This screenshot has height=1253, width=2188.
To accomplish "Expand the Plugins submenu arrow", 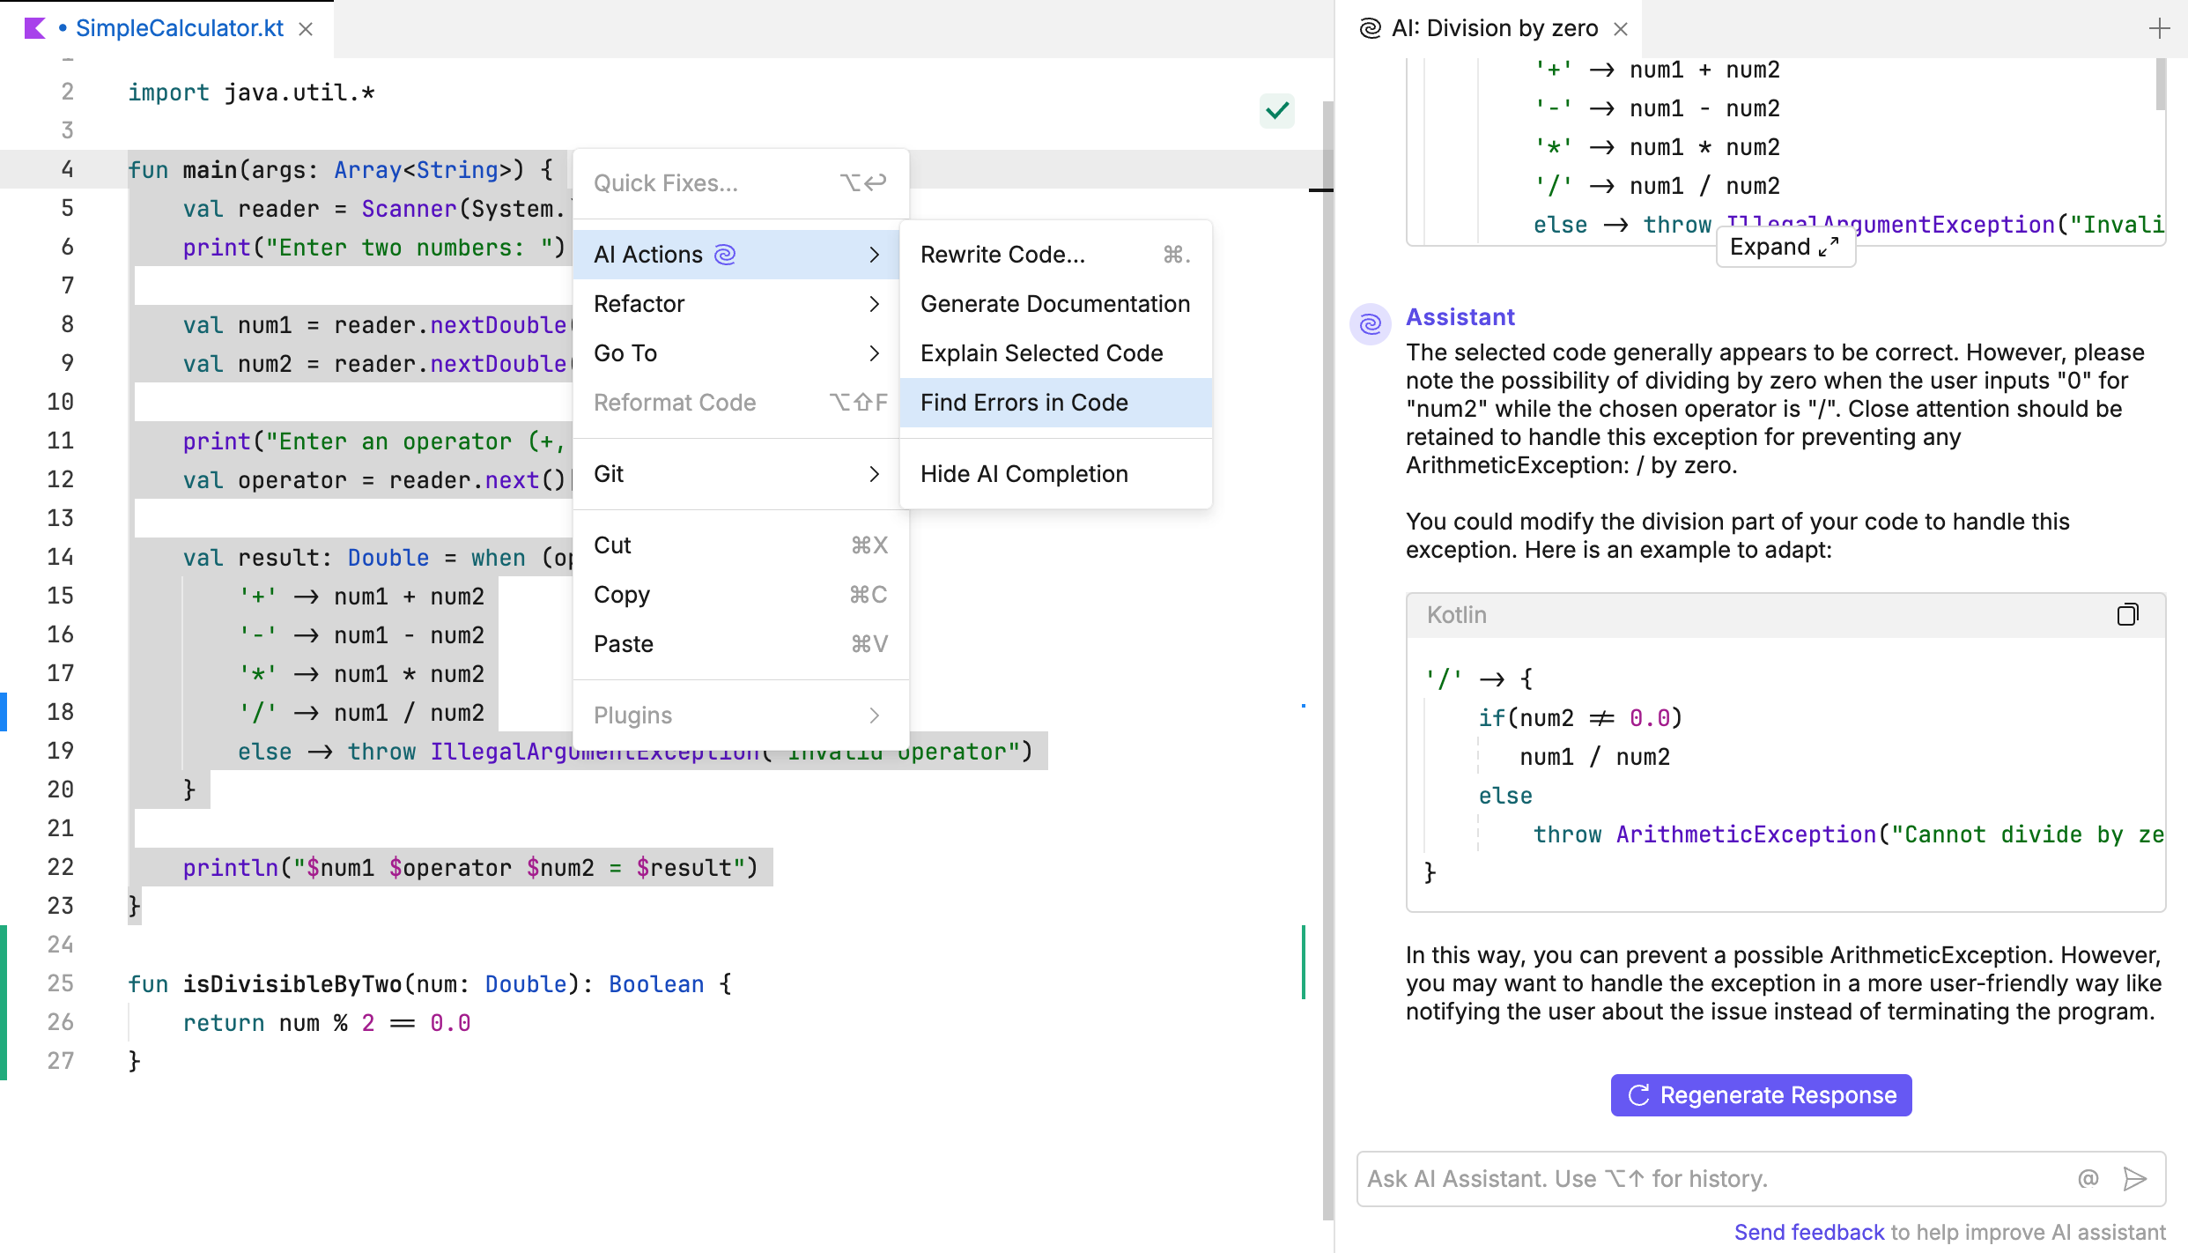I will (x=870, y=714).
